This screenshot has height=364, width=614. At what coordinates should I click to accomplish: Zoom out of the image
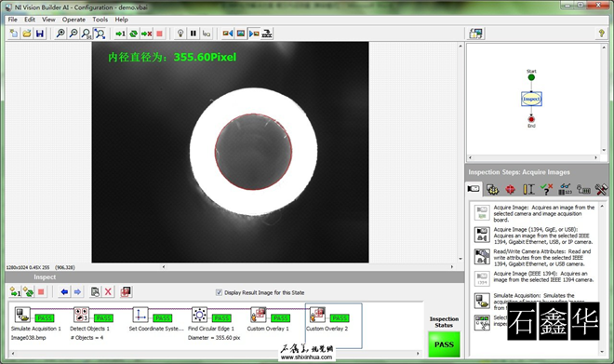tap(73, 34)
